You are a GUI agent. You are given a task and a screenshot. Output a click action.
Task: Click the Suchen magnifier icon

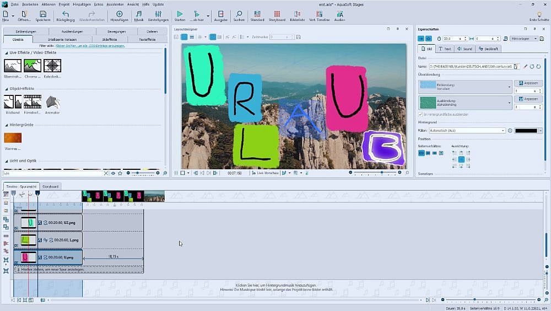click(239, 15)
